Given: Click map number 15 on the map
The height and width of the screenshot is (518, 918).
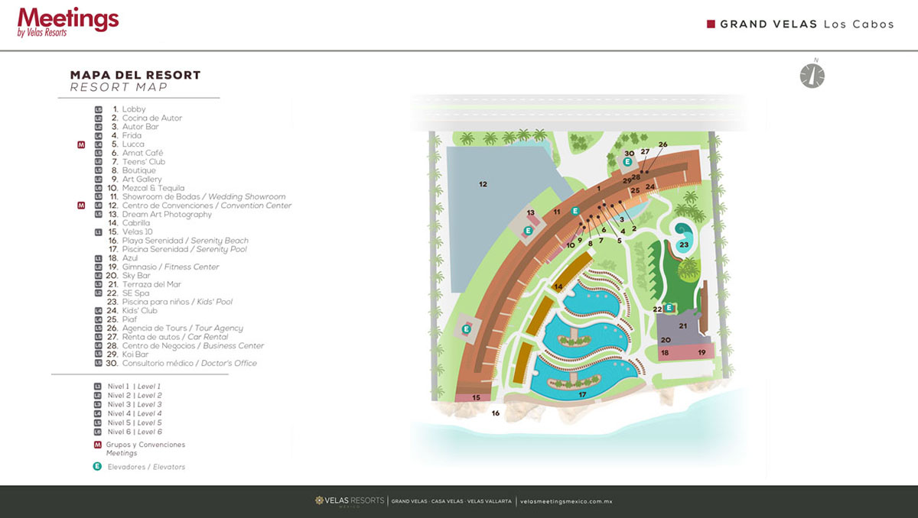Looking at the screenshot, I should [477, 398].
